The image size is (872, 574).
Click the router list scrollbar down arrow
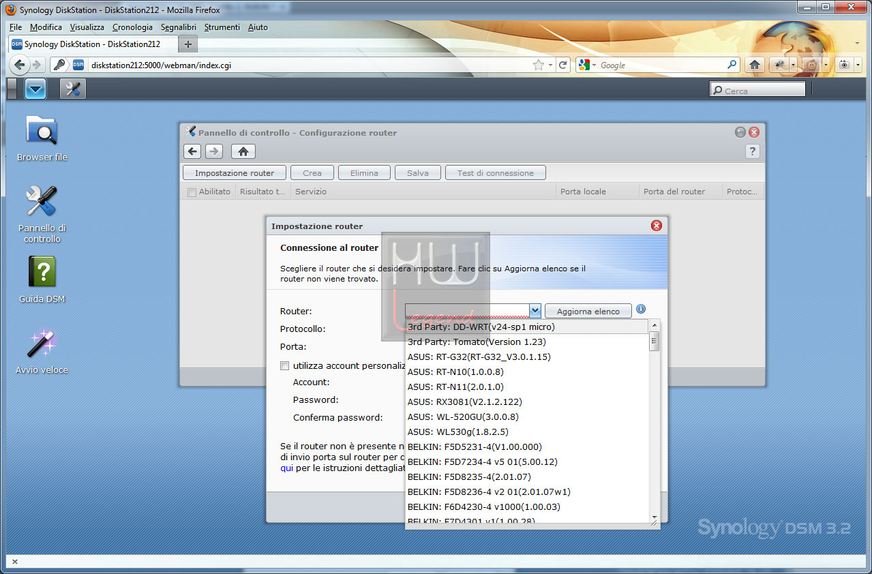pos(655,517)
